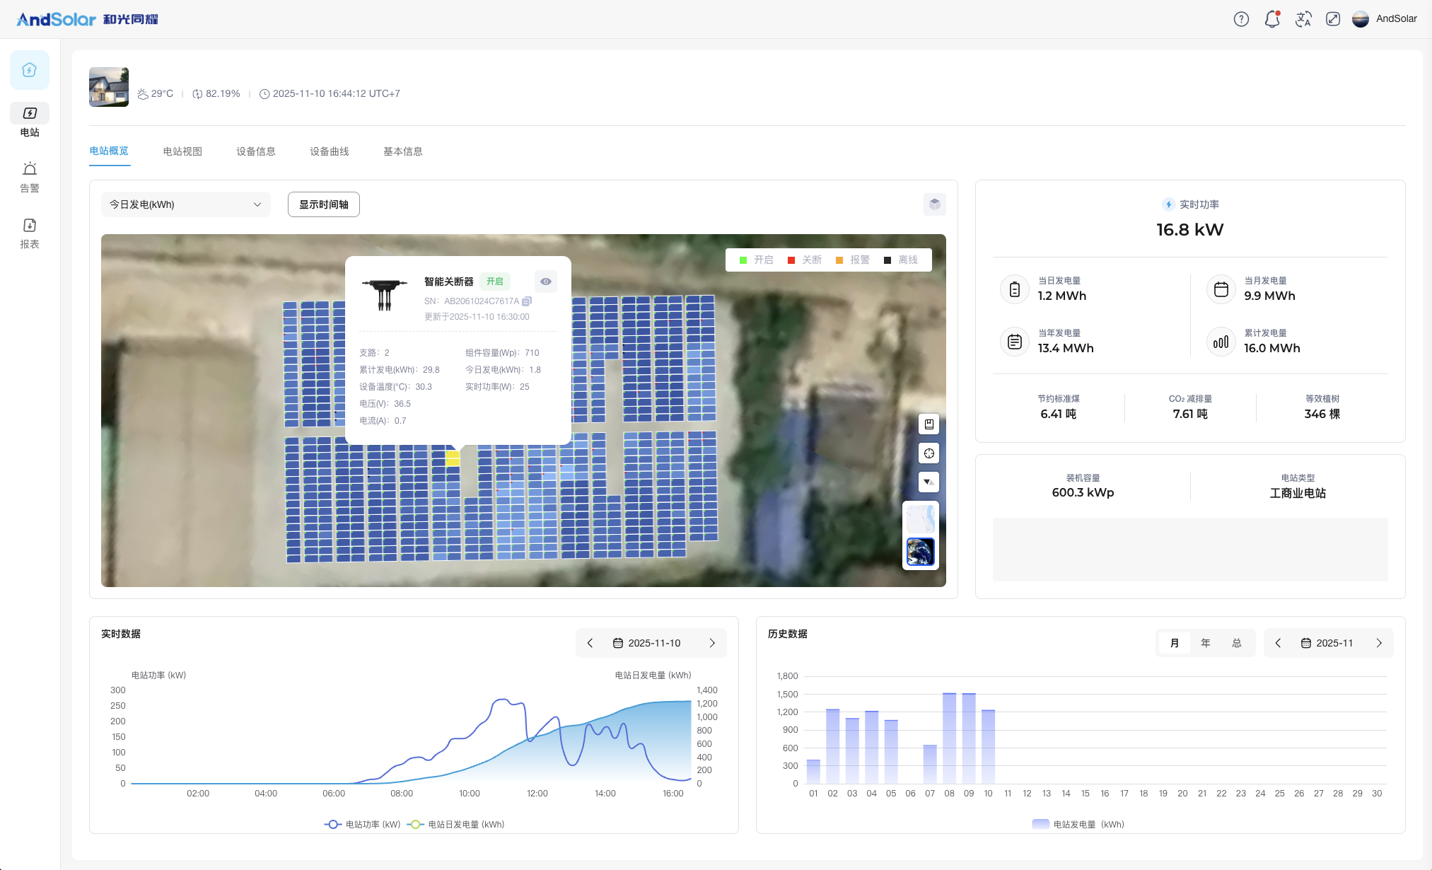The width and height of the screenshot is (1432, 870).
Task: Open the 告警 alarm sidebar icon
Action: [x=30, y=177]
